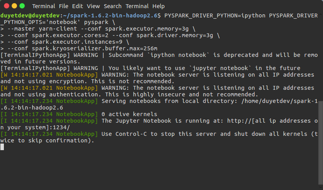This screenshot has height=190, width=323.
Task: Close the terminal window with red button
Action: [x=7, y=6]
